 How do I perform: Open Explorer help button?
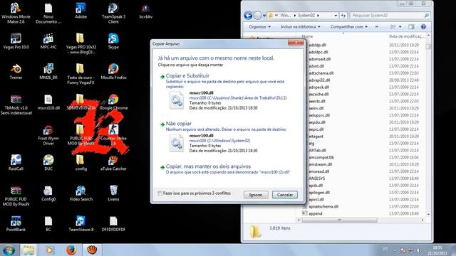[423, 27]
